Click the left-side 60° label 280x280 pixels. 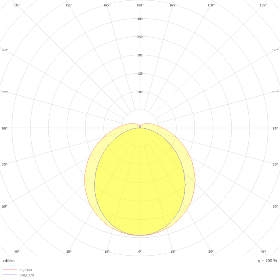4,206
